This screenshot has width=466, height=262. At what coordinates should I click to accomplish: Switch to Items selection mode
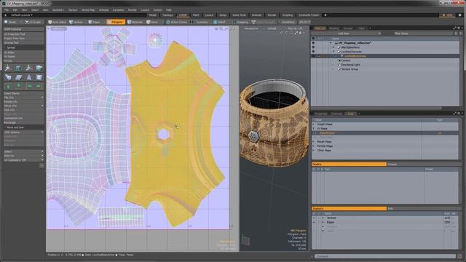tap(153, 22)
